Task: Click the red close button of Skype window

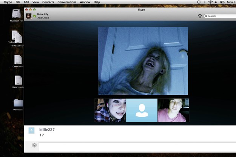Action: (26, 10)
